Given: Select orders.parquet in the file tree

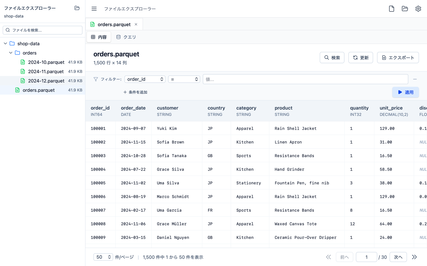Looking at the screenshot, I should pos(42,90).
